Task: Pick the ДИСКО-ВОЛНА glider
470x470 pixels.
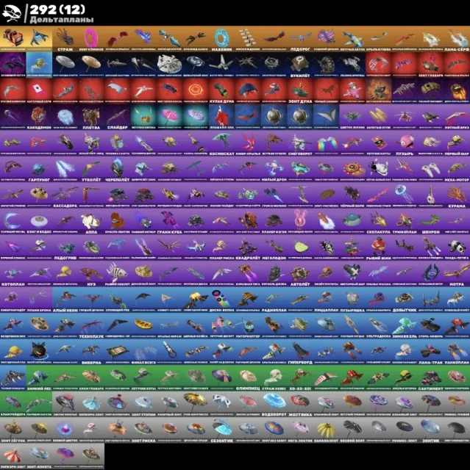Action: 222,300
